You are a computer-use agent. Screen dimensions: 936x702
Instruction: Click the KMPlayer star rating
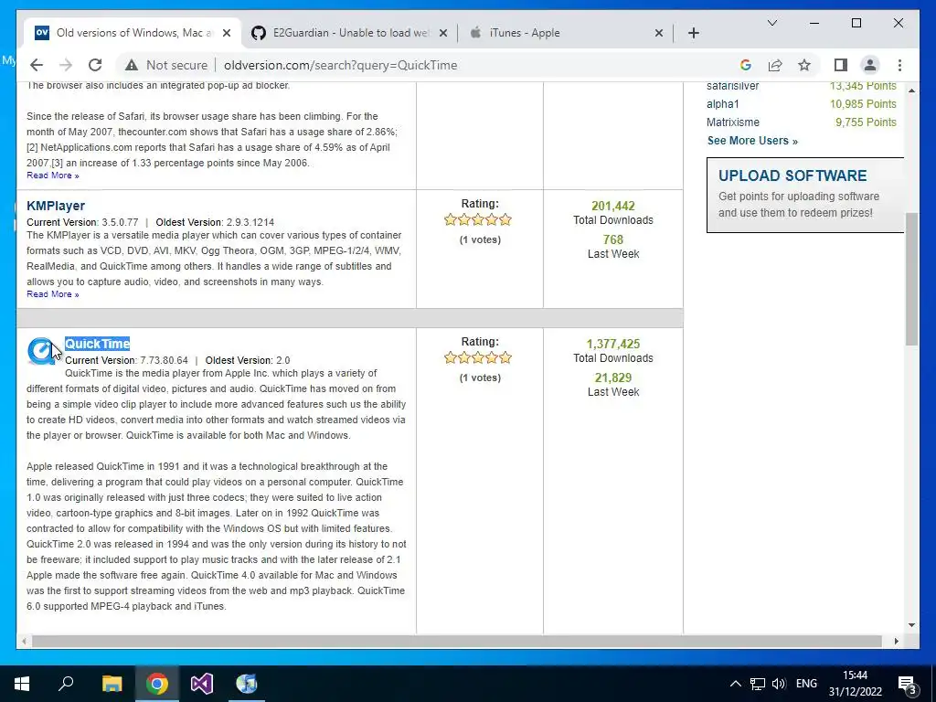tap(477, 219)
